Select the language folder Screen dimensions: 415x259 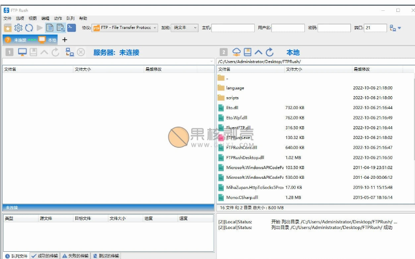pos(315,88)
